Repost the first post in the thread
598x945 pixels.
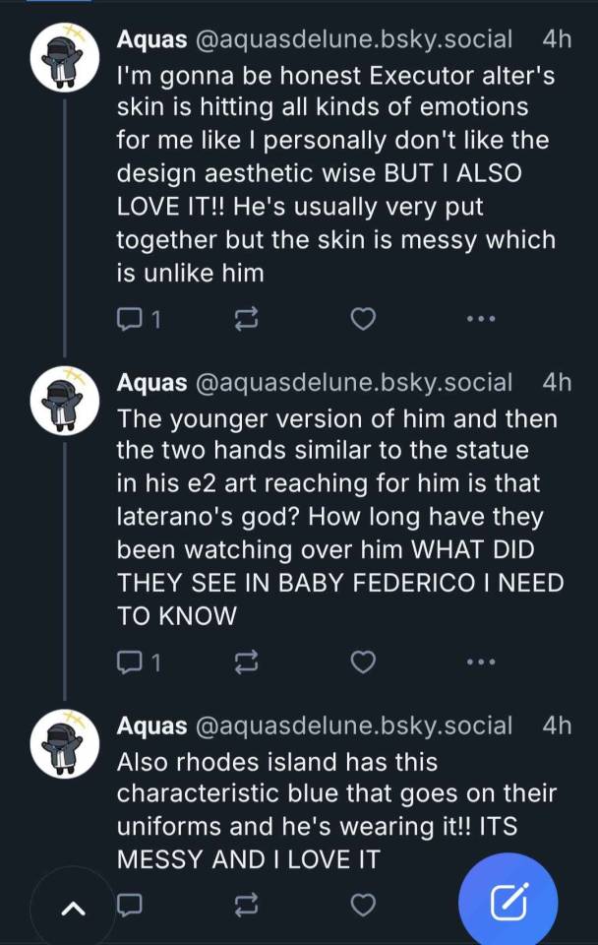coord(248,319)
